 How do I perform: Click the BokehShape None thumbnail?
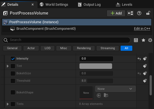[x=86, y=93]
